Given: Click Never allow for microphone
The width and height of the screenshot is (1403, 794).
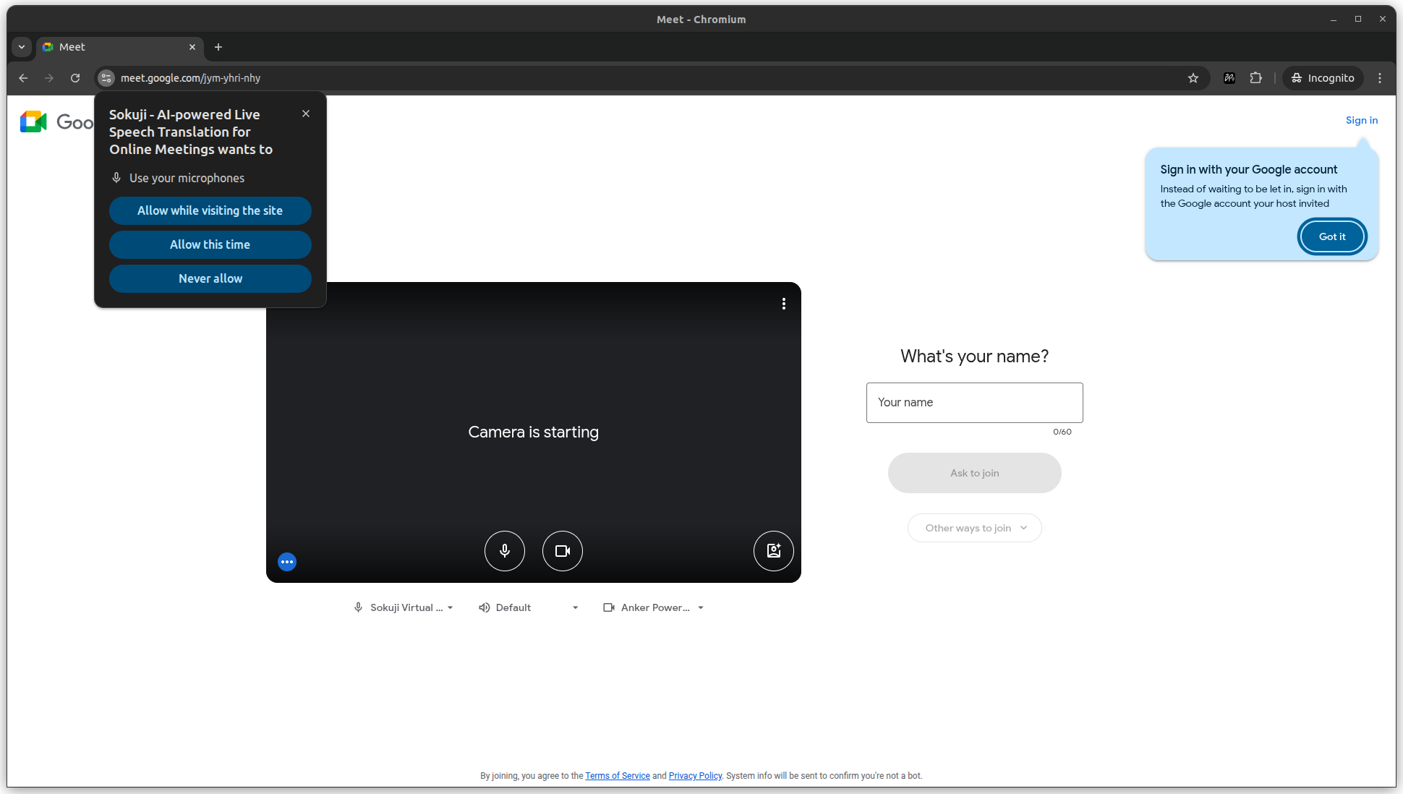Looking at the screenshot, I should click(x=210, y=278).
